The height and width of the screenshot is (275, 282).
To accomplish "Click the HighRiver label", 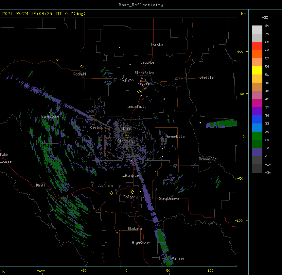I will click(141, 243).
